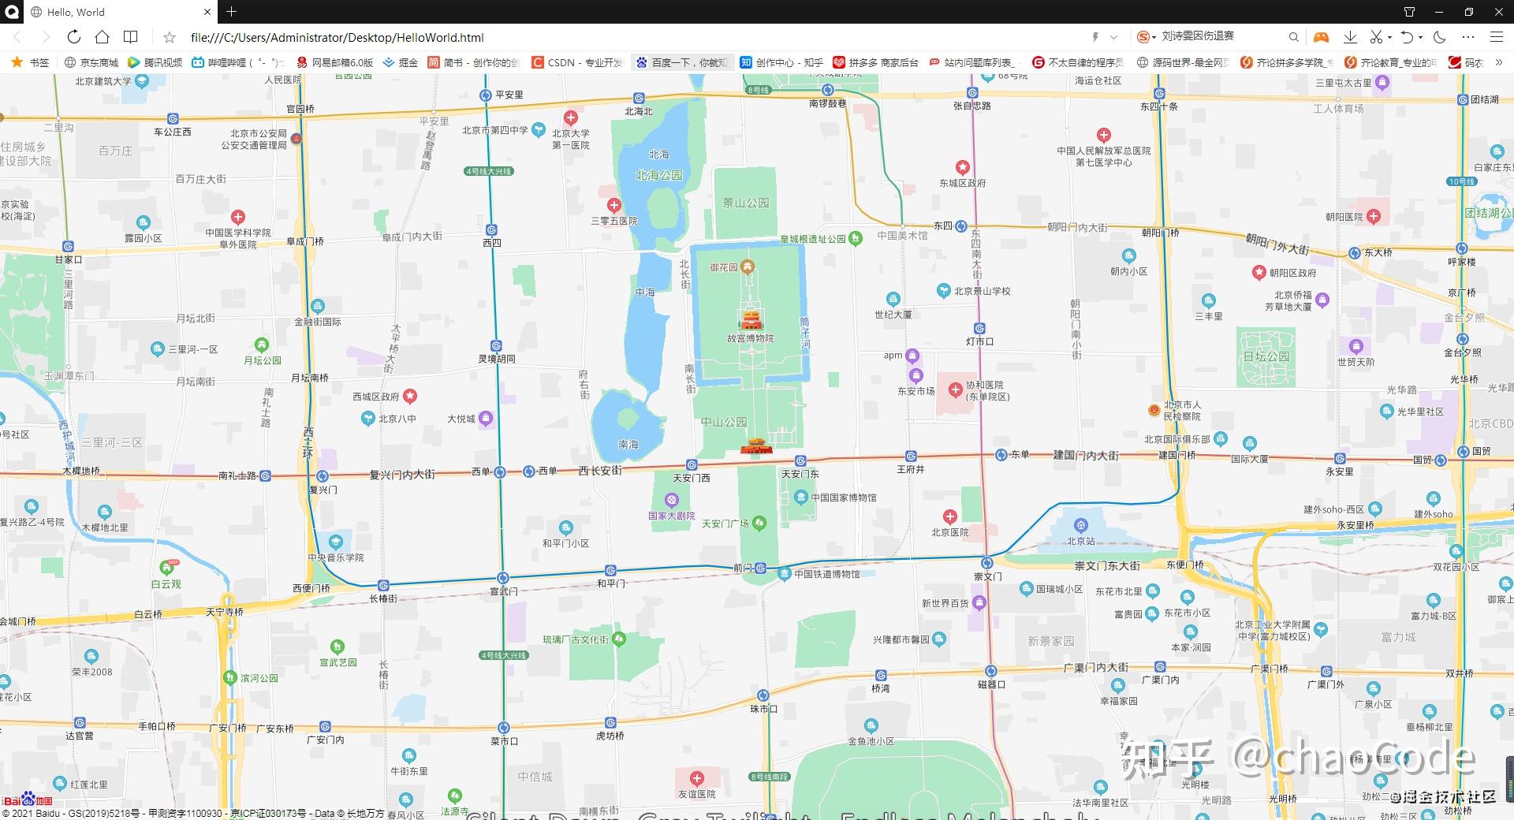Click the 协和医院 hospital marker
The image size is (1514, 820).
(956, 389)
